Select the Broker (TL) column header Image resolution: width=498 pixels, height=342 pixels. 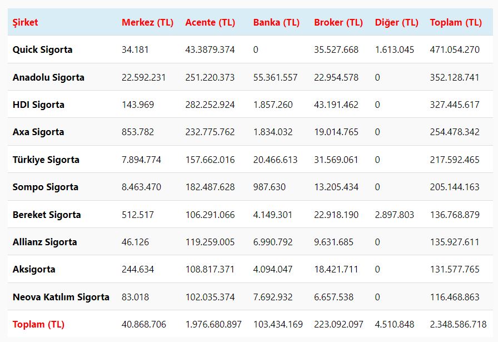(x=338, y=22)
